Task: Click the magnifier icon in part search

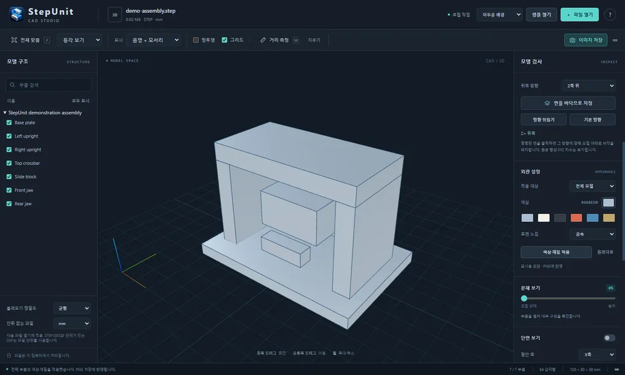Action: pyautogui.click(x=12, y=85)
